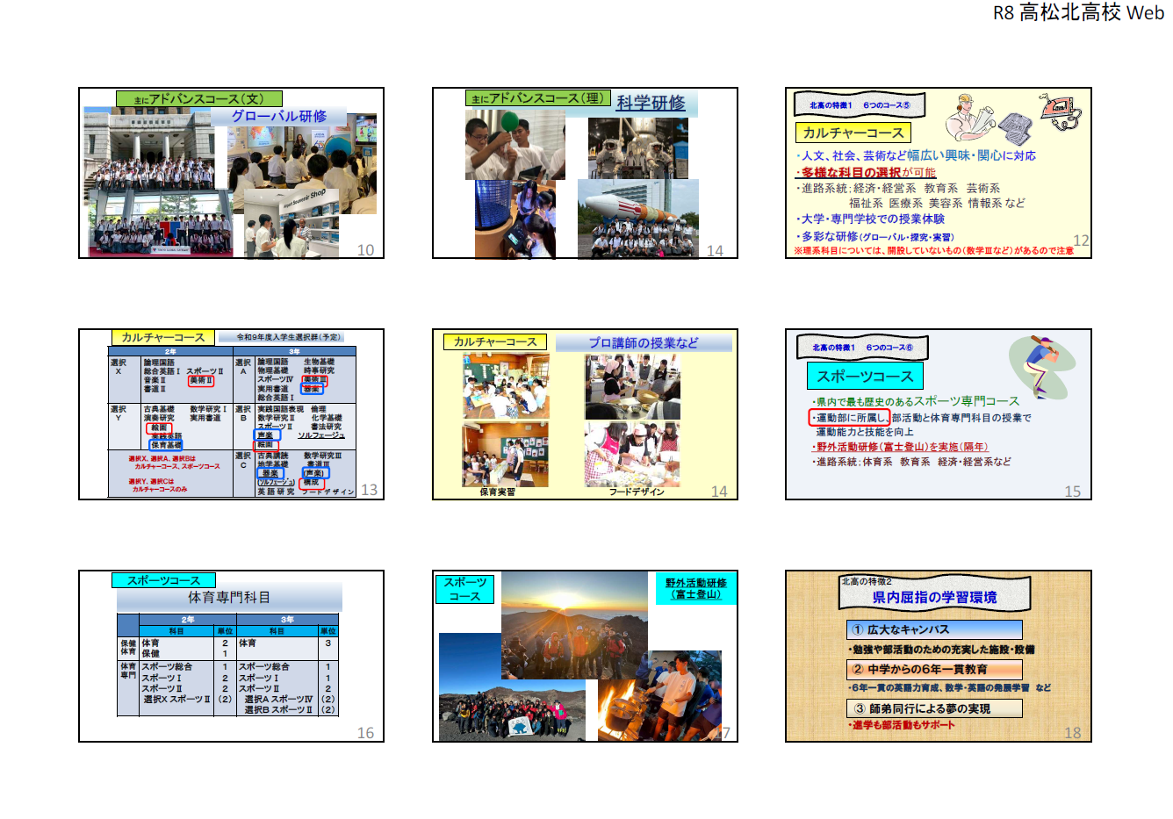Viewport: 1173px width, 819px height.
Task: Click the red-boxed 運動部に所属し text
Action: pyautogui.click(x=849, y=418)
